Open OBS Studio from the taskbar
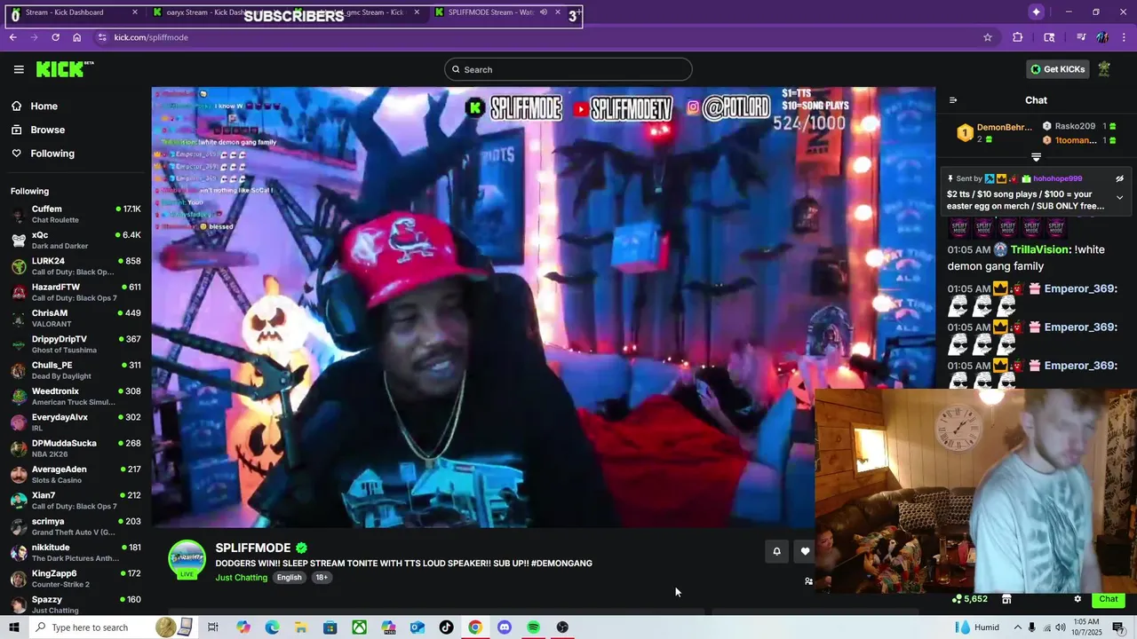 (x=562, y=627)
